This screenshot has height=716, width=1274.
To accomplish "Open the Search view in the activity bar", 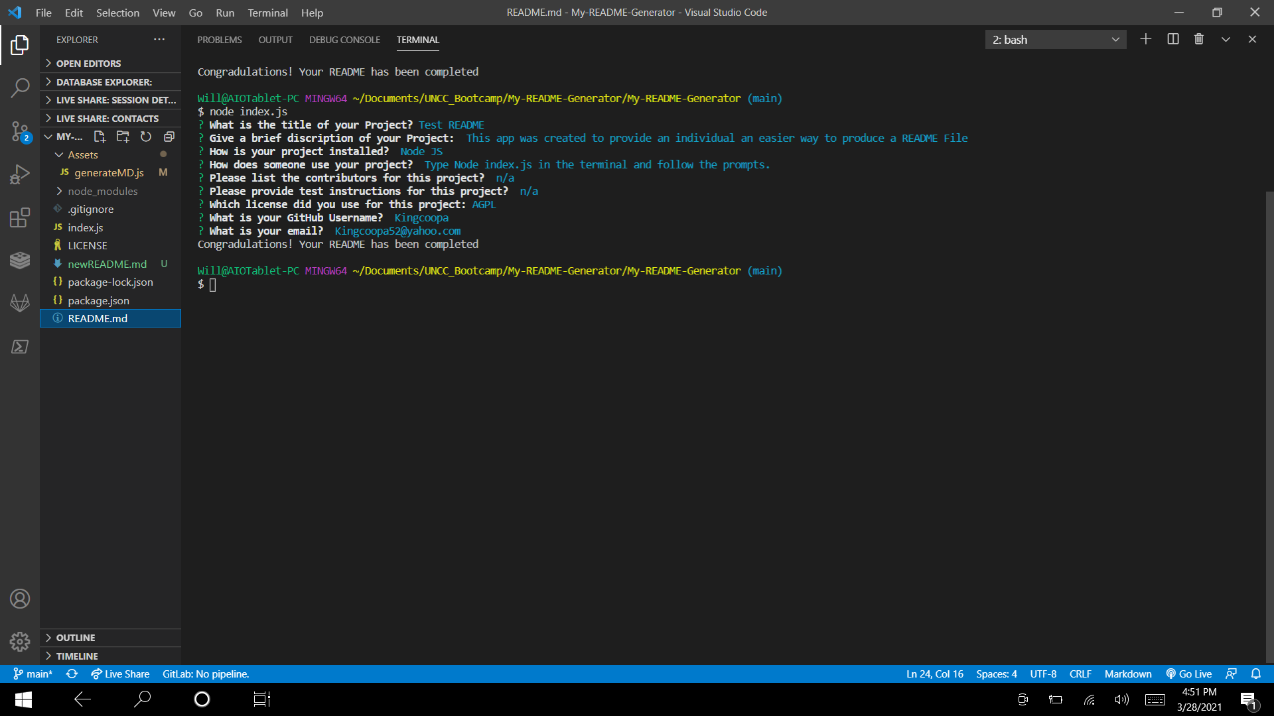I will (20, 87).
